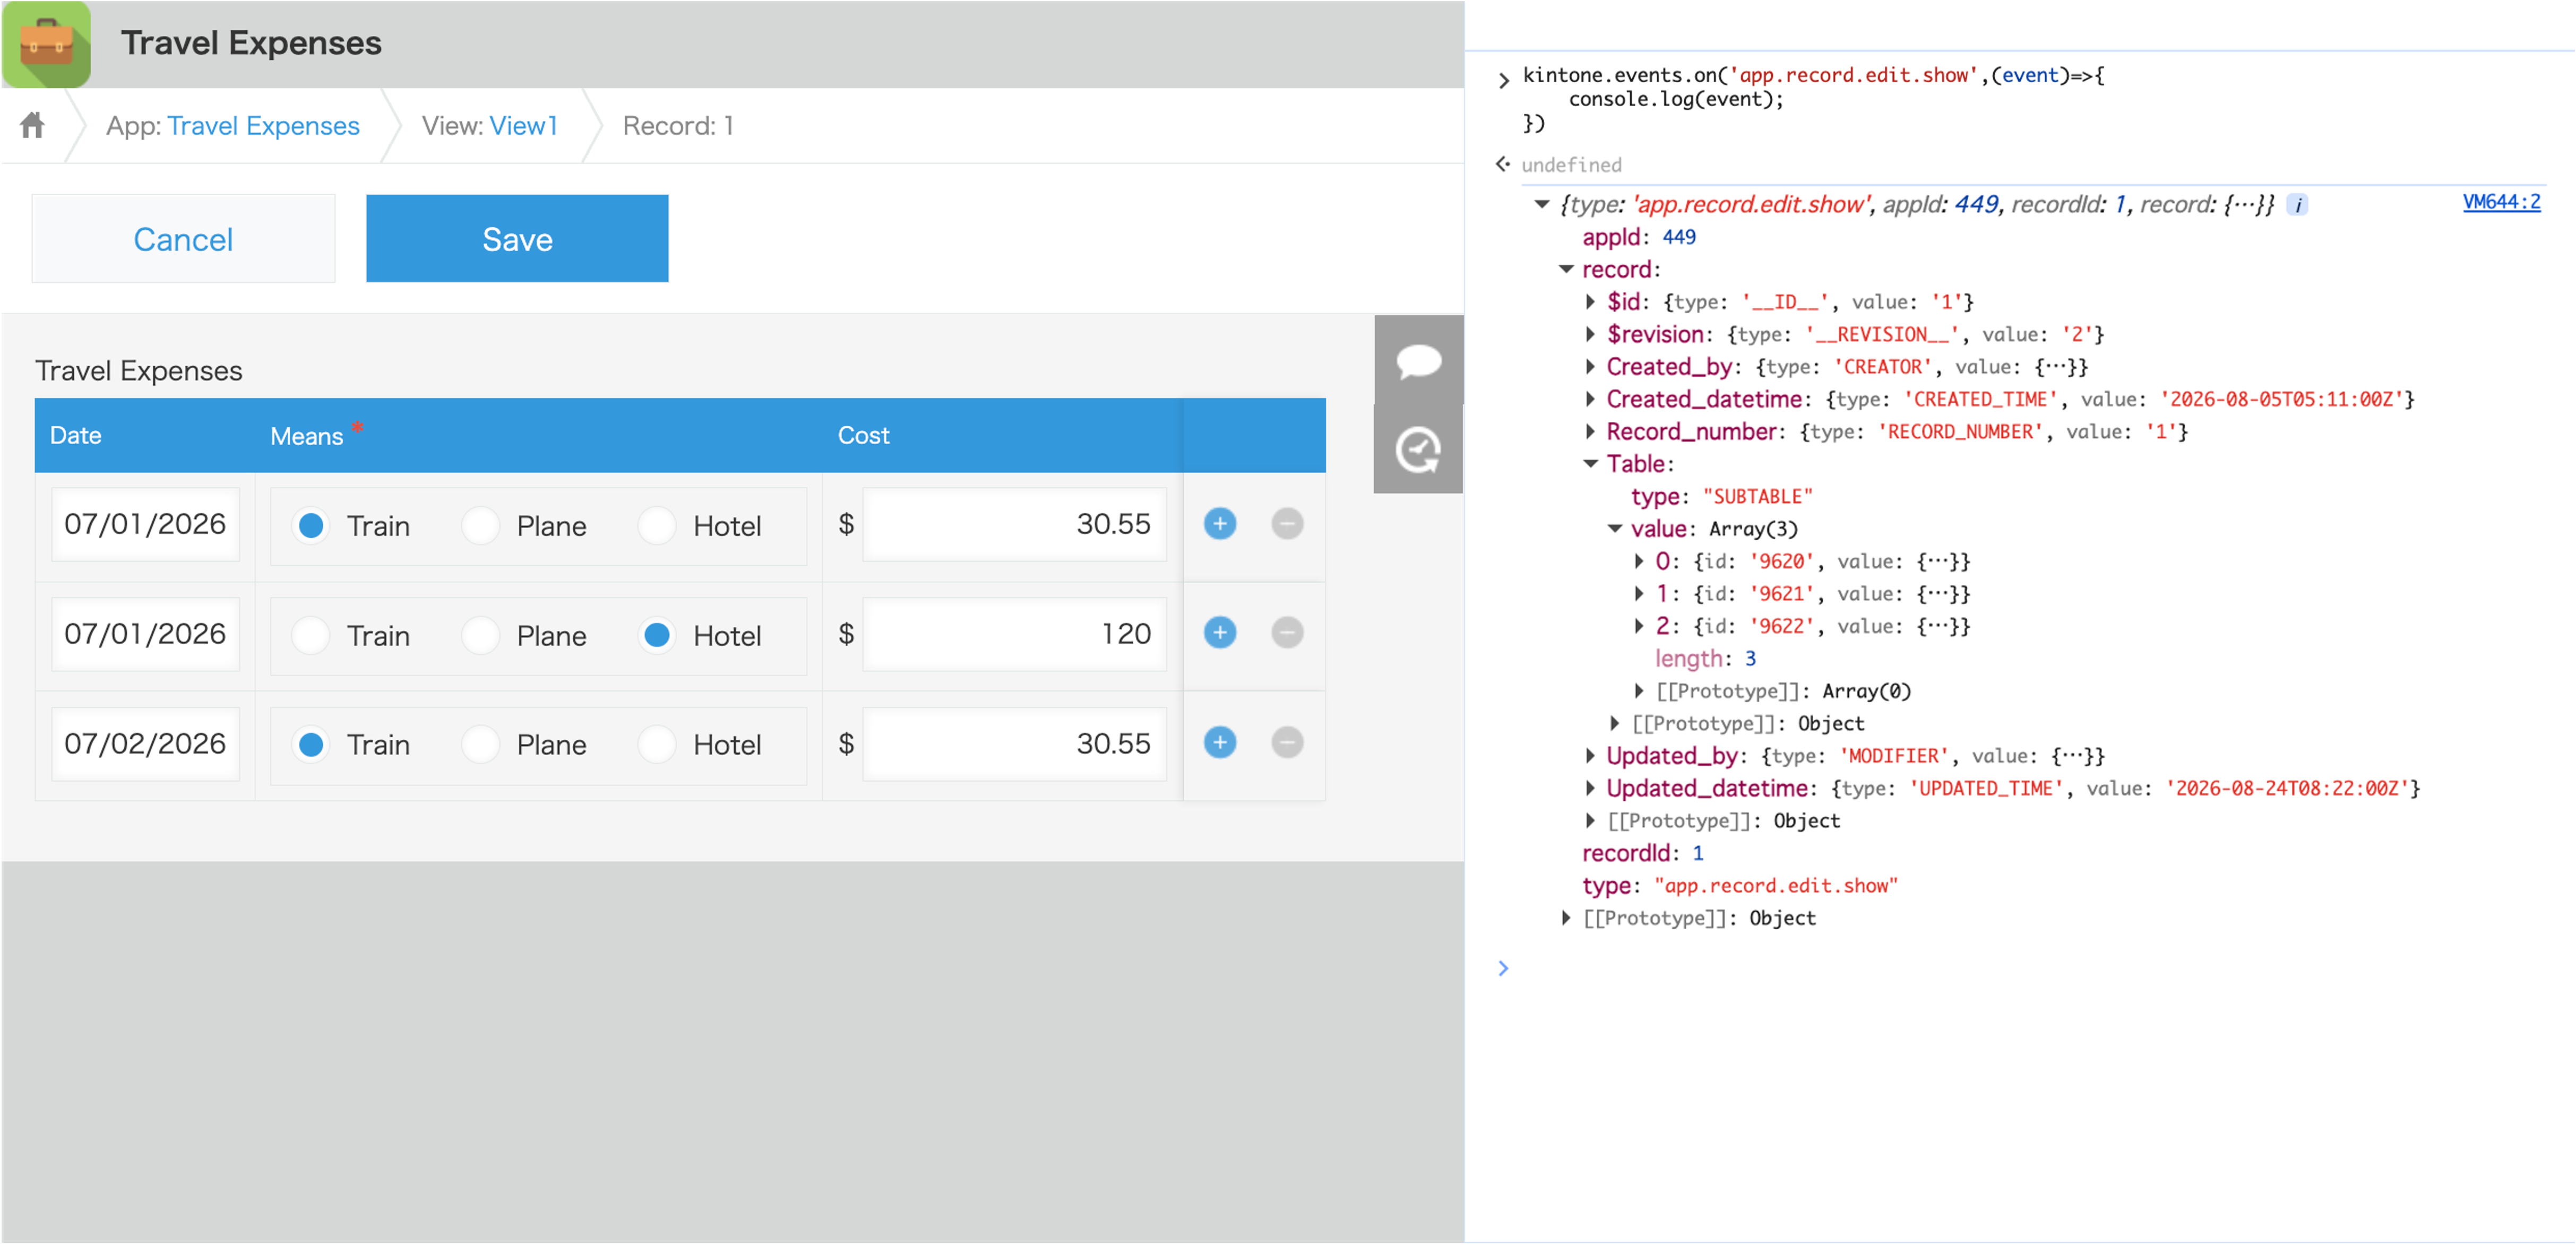Expand the $id property

pyautogui.click(x=1591, y=302)
